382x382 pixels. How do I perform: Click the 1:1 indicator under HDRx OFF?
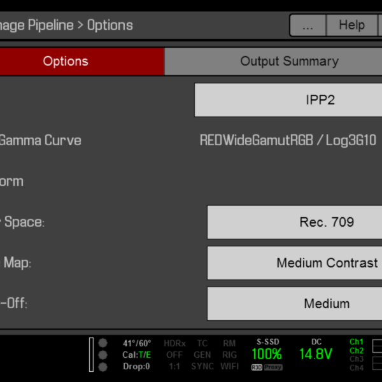[174, 367]
